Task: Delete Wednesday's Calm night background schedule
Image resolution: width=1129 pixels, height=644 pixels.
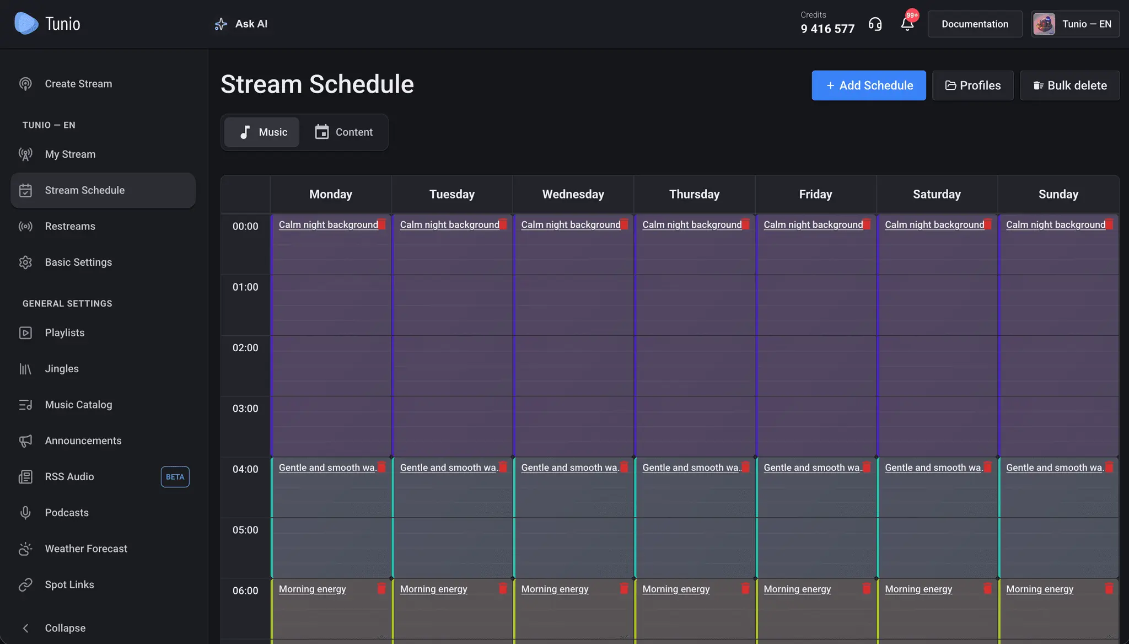Action: coord(624,224)
